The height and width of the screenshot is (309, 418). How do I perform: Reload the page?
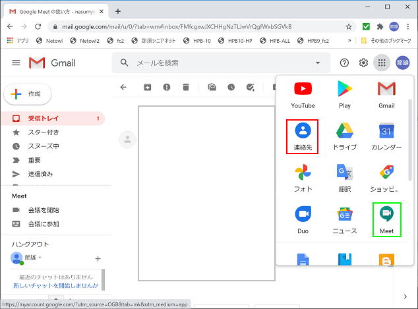(x=38, y=26)
